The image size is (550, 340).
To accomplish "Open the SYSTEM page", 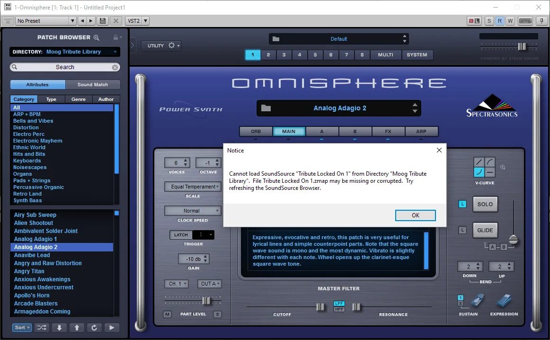I will (x=417, y=55).
